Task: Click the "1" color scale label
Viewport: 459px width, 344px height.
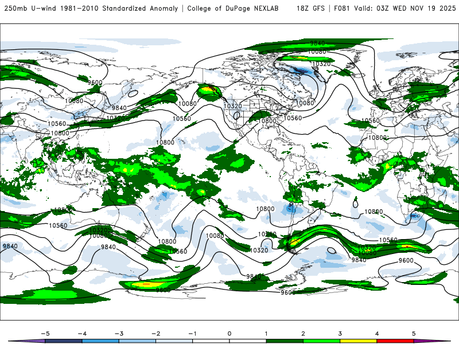Action: coord(266,334)
